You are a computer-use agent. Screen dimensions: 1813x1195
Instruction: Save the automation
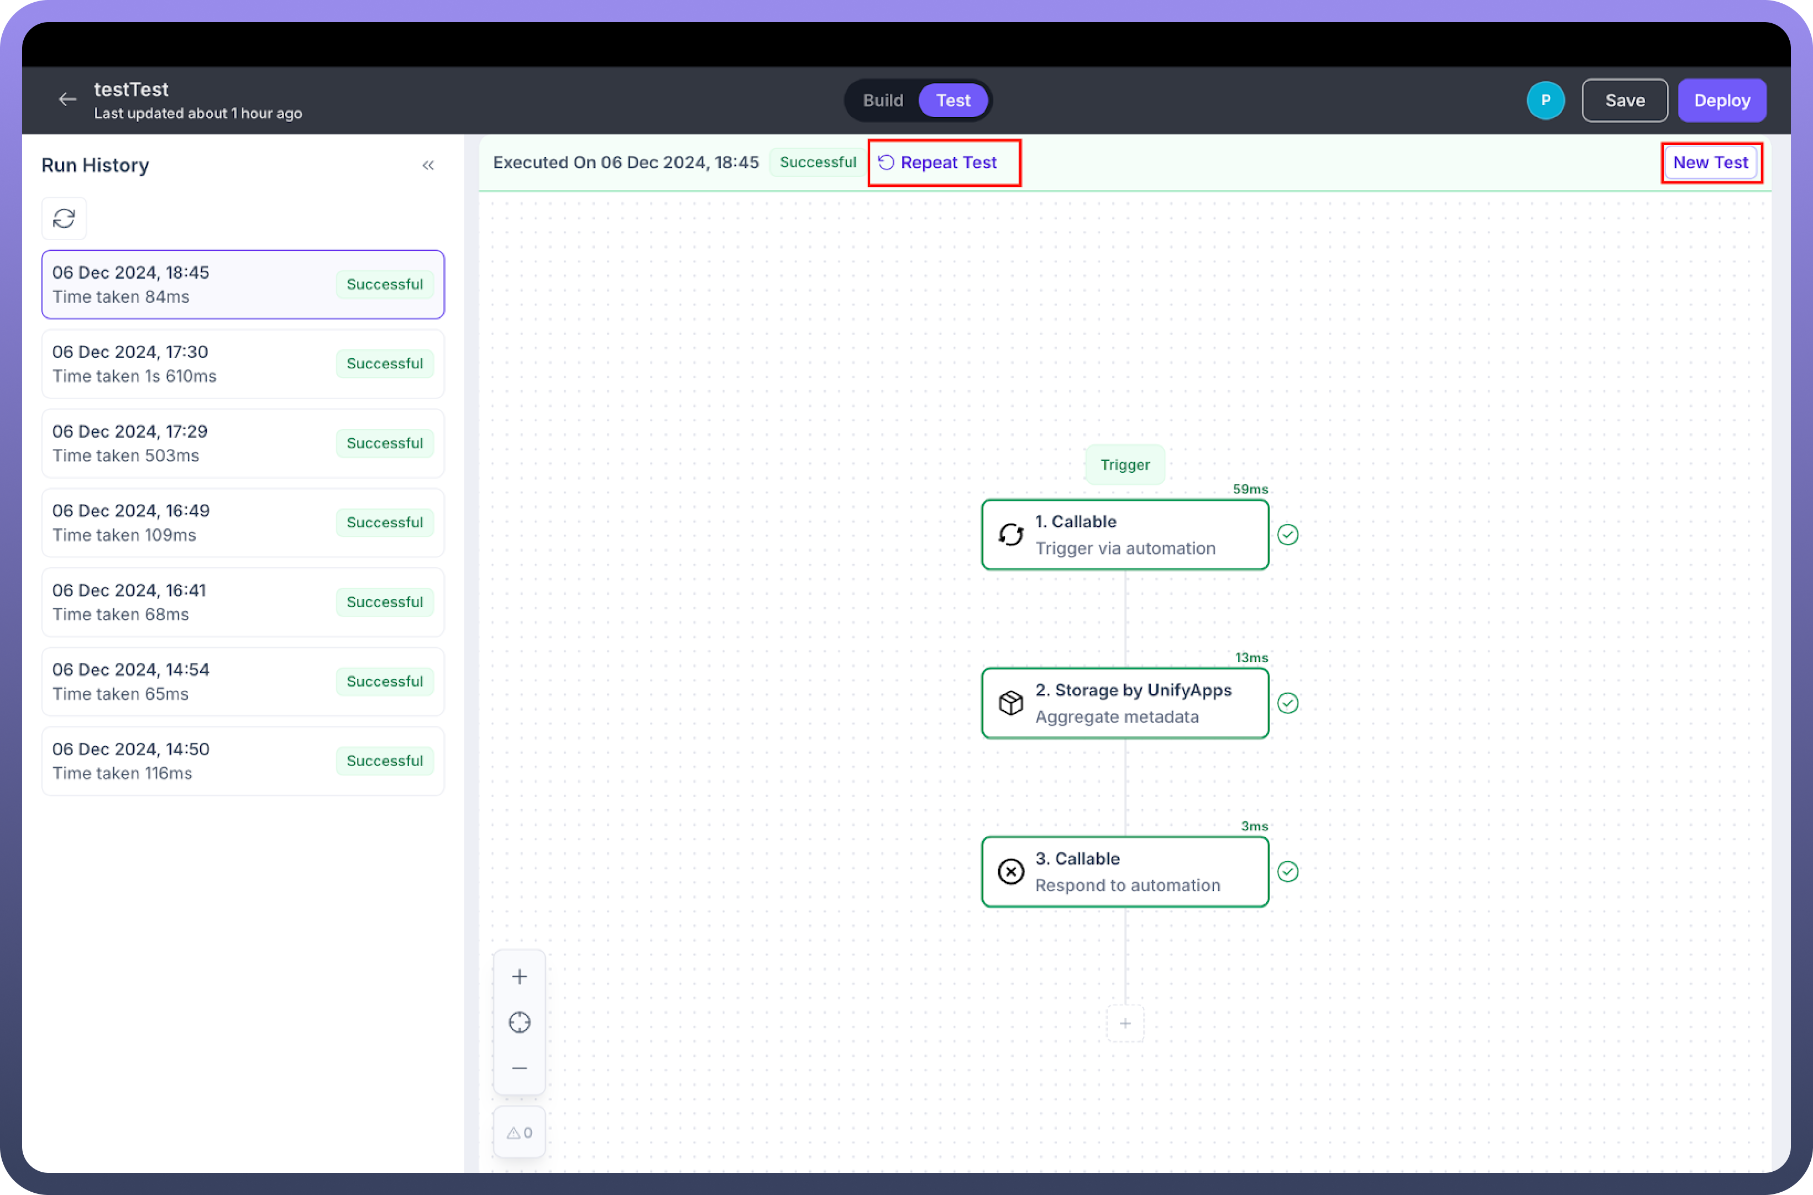[1624, 101]
